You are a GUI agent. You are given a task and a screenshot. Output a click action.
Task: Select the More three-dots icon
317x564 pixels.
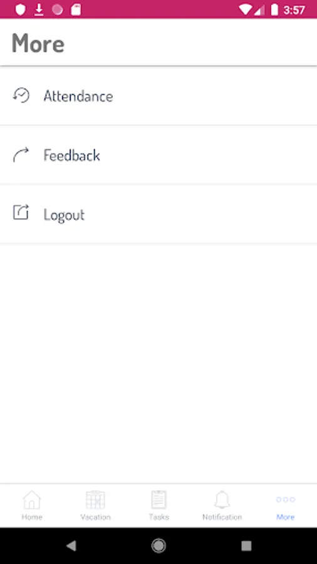[x=286, y=499]
